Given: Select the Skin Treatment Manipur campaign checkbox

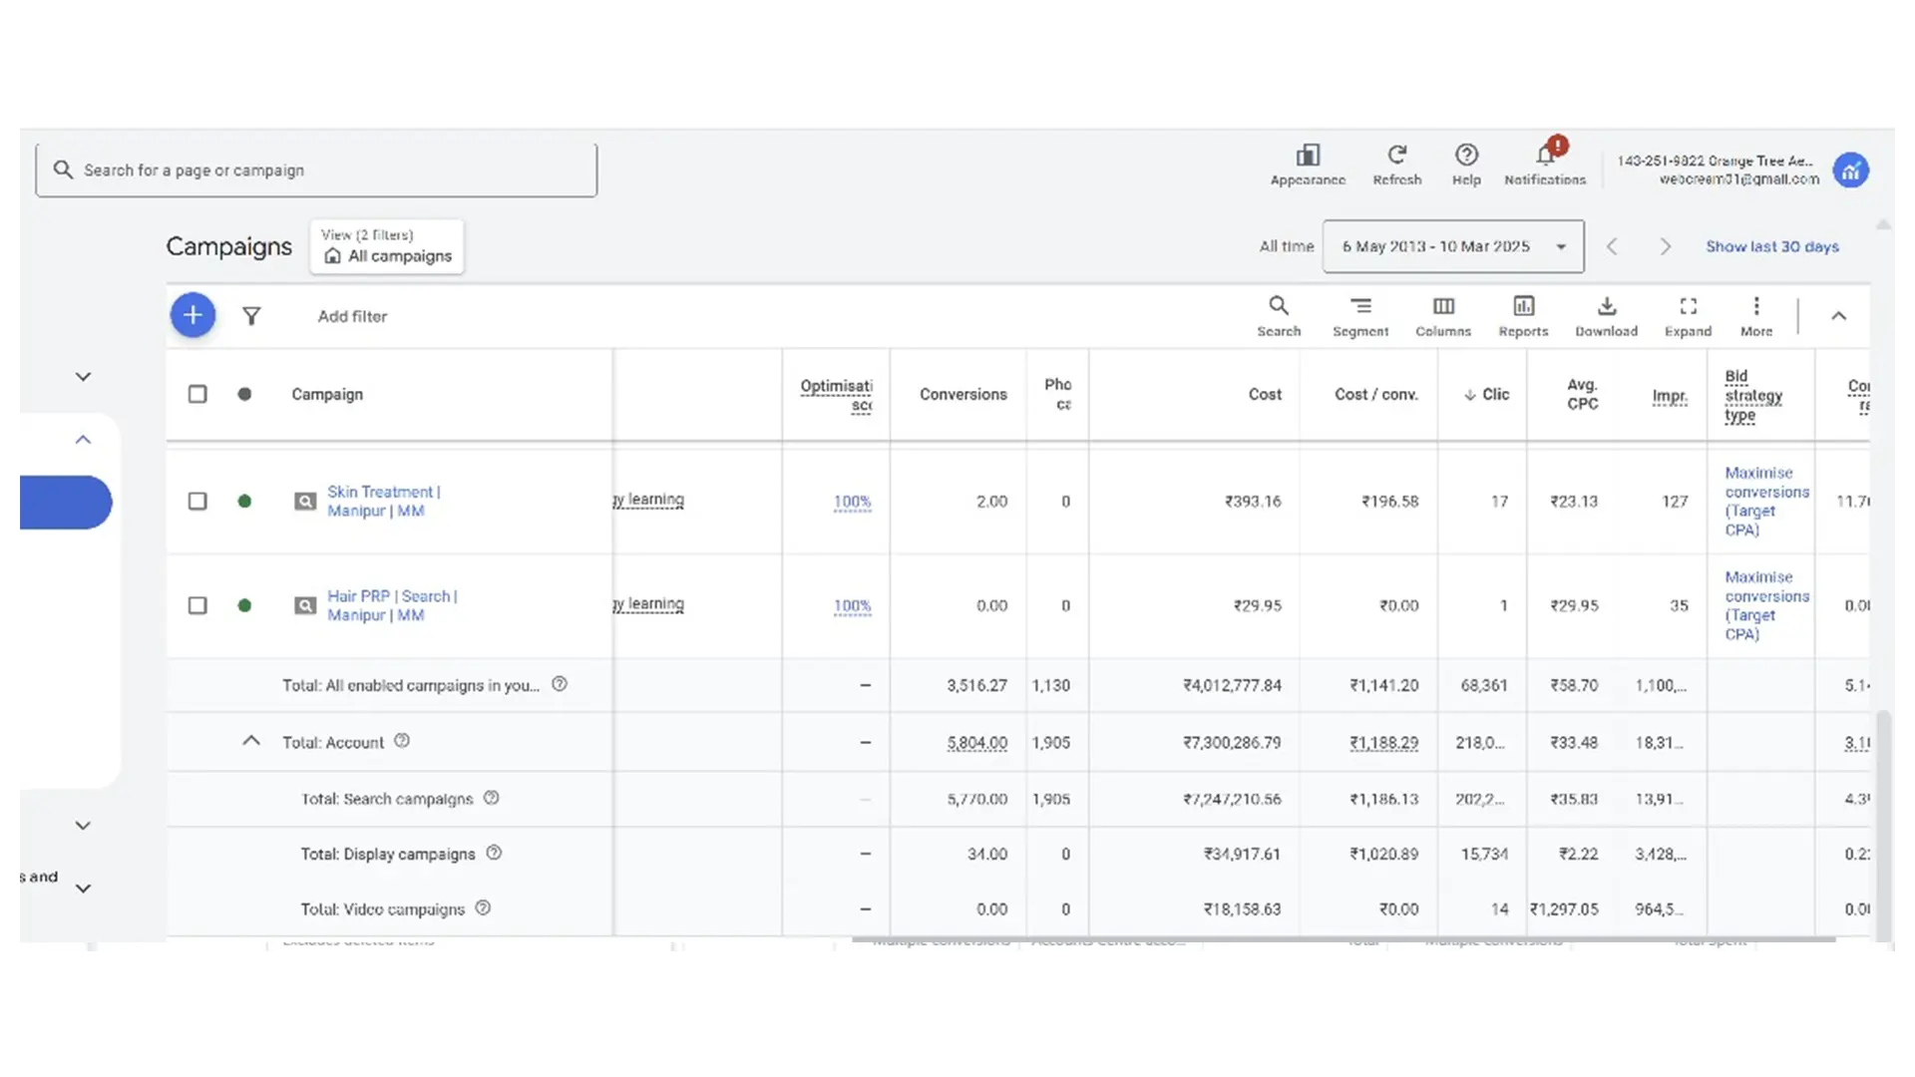Looking at the screenshot, I should (x=197, y=501).
